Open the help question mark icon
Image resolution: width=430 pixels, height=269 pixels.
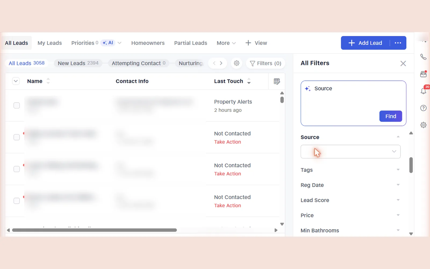[423, 108]
